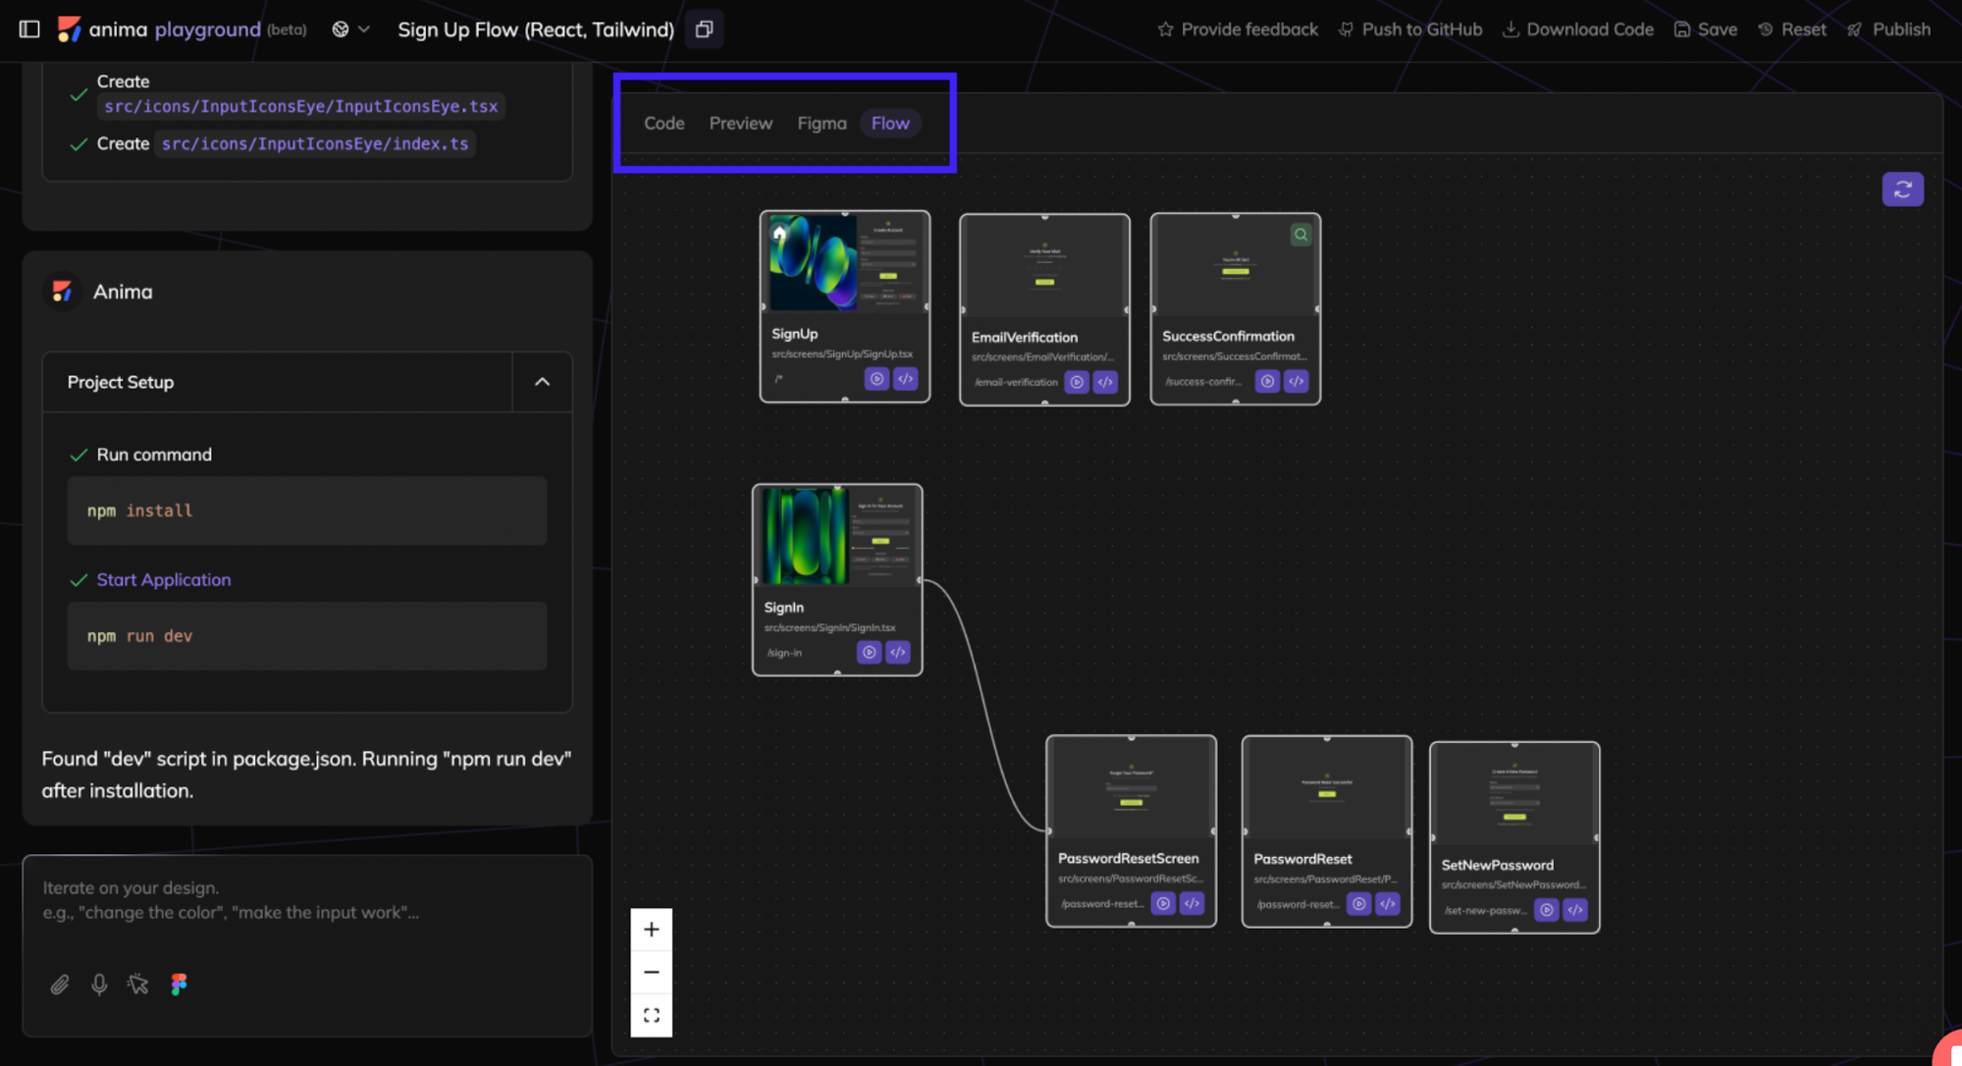The width and height of the screenshot is (1962, 1066).
Task: Open code view of SignUp node
Action: (x=905, y=379)
